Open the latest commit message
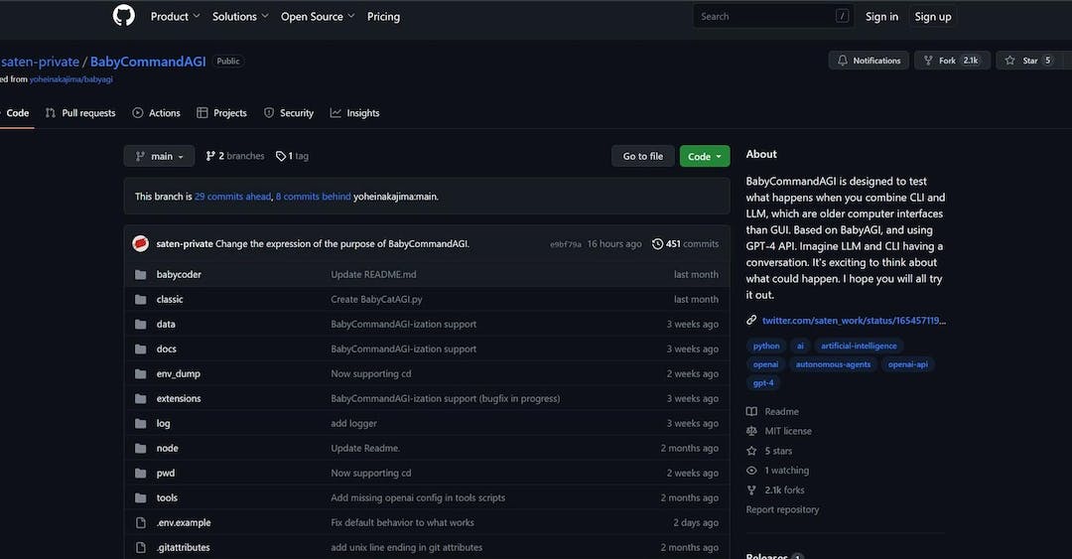 click(x=341, y=243)
